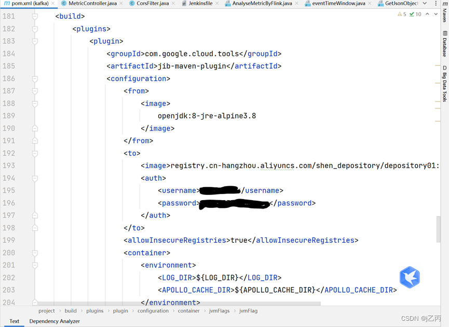The image size is (449, 327).
Task: Click the vertical editor scrollbar thumb
Action: 439,229
